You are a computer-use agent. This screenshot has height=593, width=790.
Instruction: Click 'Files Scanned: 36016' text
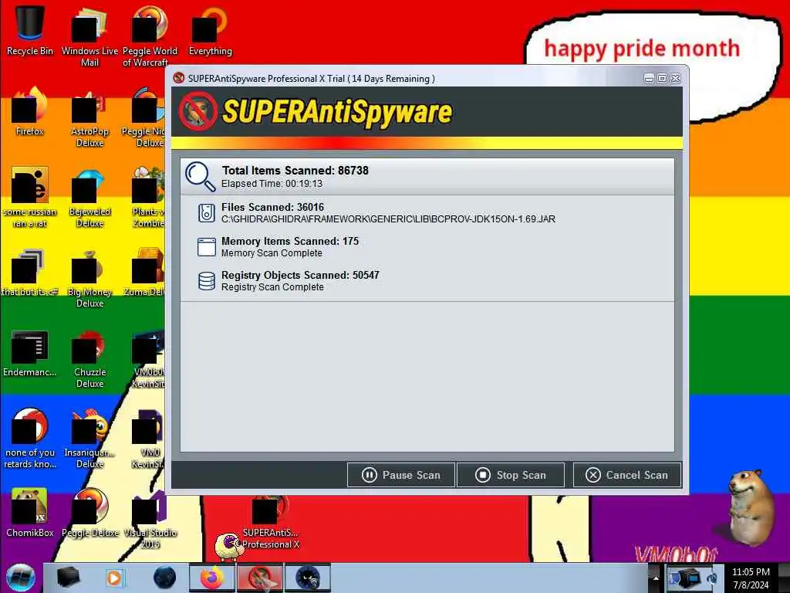(x=272, y=207)
